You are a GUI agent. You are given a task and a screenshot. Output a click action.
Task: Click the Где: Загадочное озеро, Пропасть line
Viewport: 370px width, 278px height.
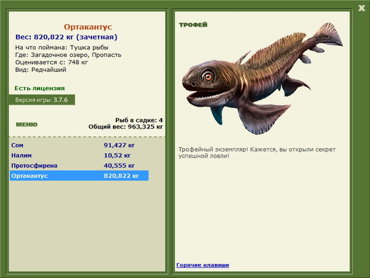click(68, 55)
